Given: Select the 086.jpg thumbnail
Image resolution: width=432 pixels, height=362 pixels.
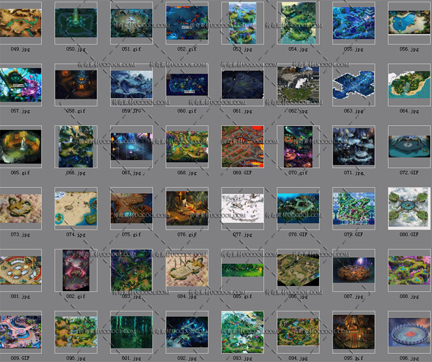Looking at the screenshot, I should coord(298,270).
